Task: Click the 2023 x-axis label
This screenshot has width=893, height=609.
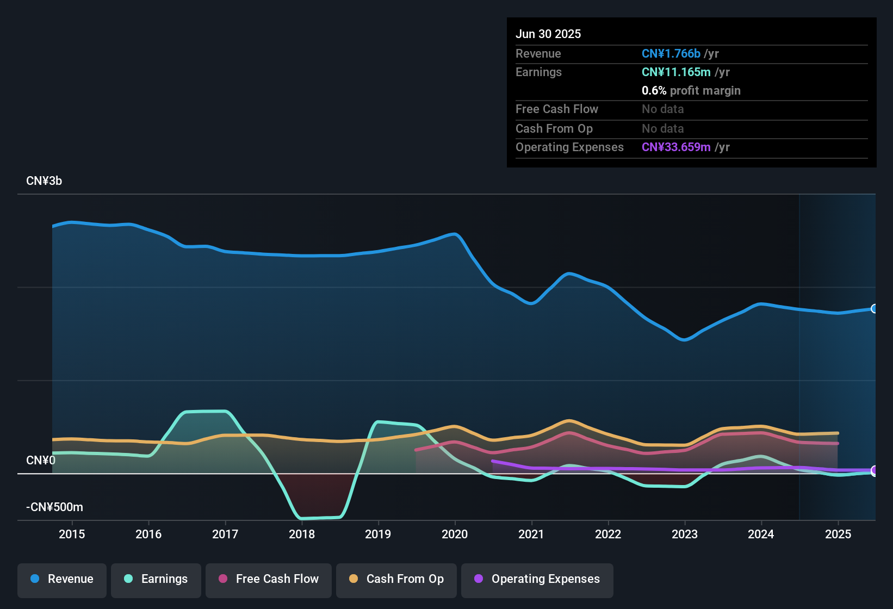Action: coord(685,534)
